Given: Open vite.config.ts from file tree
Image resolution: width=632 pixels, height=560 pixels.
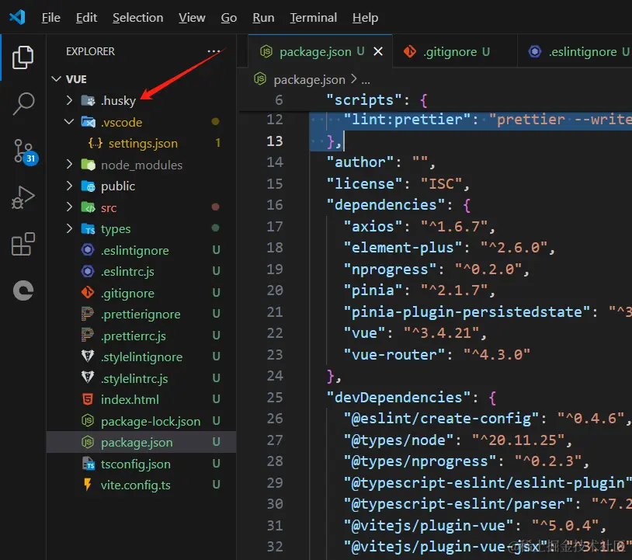Looking at the screenshot, I should click(x=135, y=485).
